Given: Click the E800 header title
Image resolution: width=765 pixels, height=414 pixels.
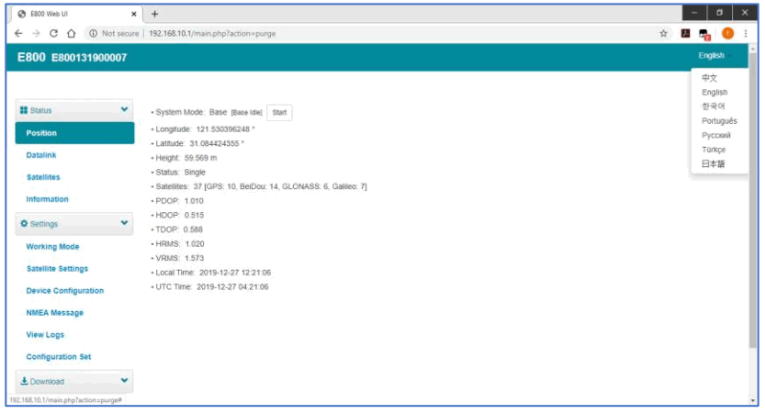Looking at the screenshot, I should (x=31, y=57).
